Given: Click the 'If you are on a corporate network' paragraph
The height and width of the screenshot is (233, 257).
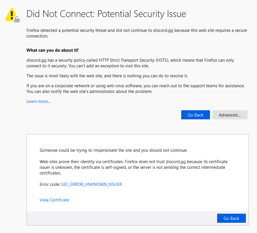Looking at the screenshot, I should click(x=136, y=89).
